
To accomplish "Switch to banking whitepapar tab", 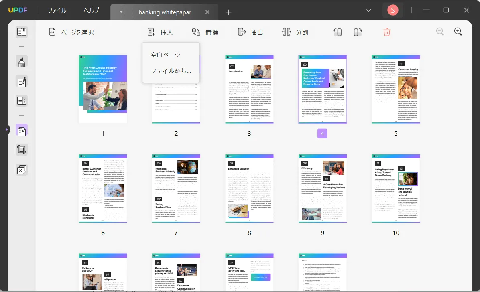I will pyautogui.click(x=165, y=12).
